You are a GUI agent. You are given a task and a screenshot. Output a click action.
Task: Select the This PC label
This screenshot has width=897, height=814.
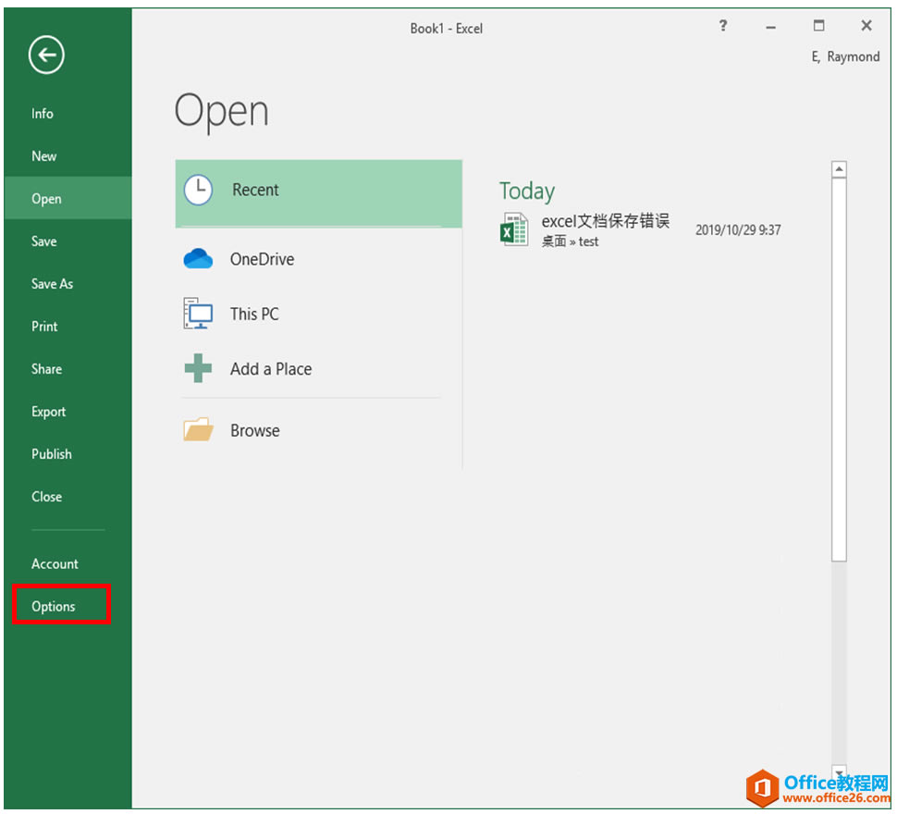(254, 314)
